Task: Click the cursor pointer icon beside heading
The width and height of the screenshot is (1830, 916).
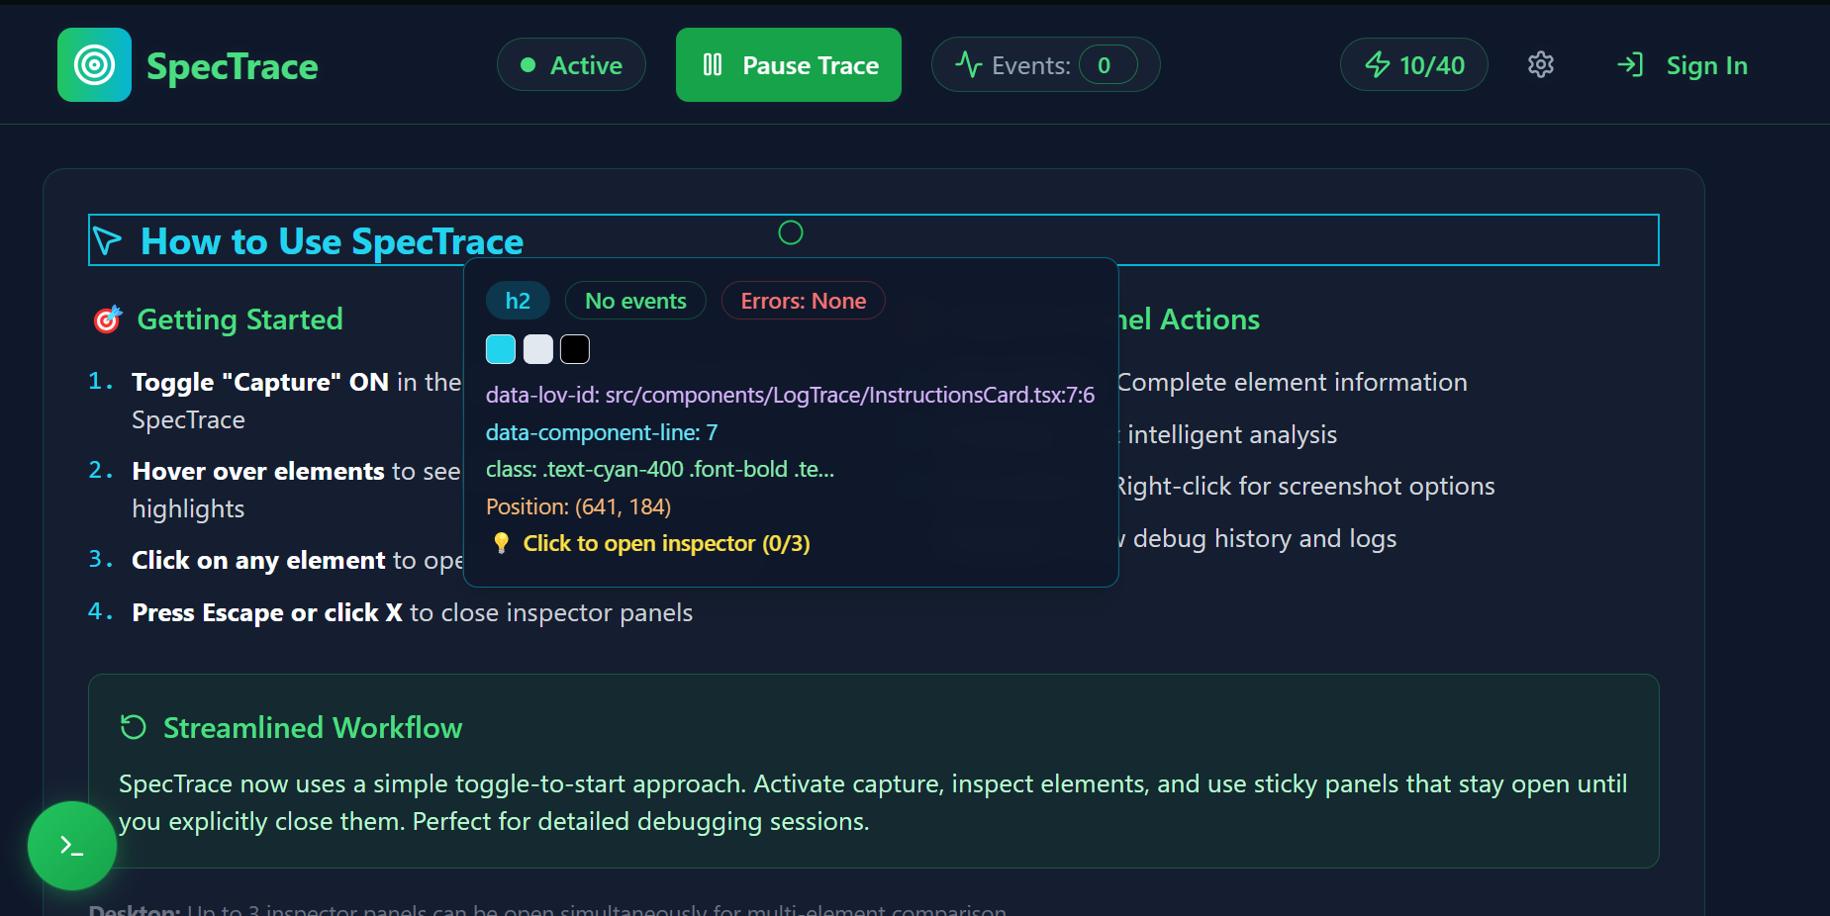Action: point(107,240)
